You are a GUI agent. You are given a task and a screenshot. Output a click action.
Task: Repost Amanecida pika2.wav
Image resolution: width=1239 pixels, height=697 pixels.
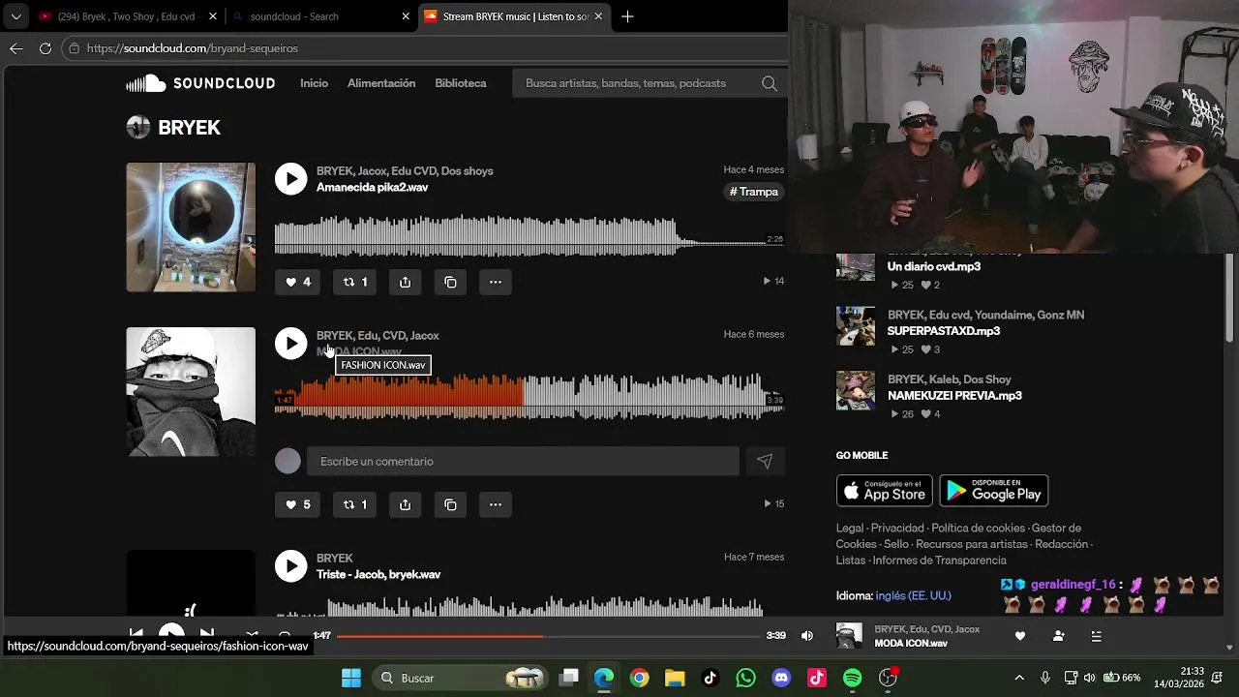click(355, 282)
